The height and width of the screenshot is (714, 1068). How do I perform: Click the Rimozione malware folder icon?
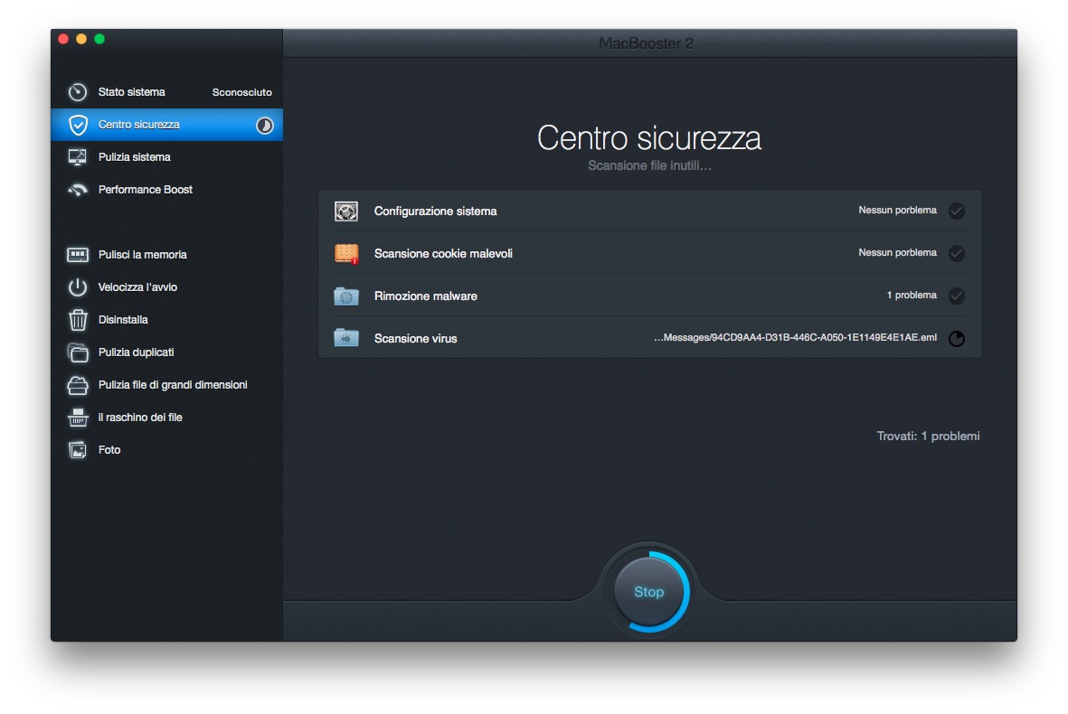346,296
